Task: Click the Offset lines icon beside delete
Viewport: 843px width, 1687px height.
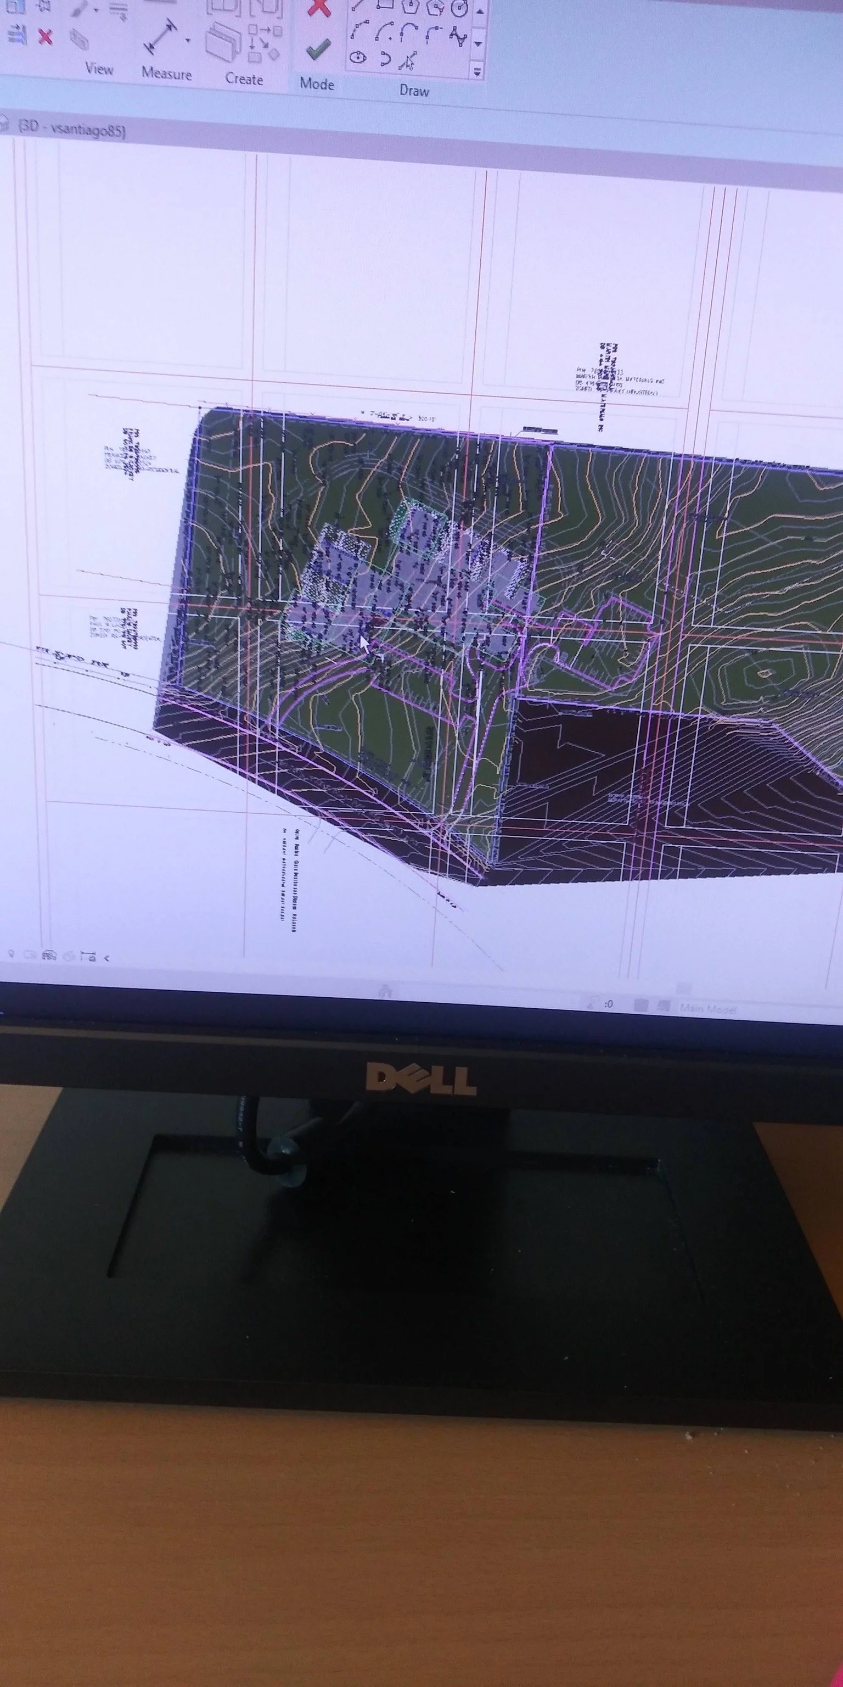Action: point(17,35)
